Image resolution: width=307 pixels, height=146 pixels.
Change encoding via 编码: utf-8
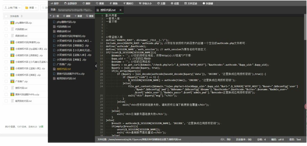click(x=277, y=139)
